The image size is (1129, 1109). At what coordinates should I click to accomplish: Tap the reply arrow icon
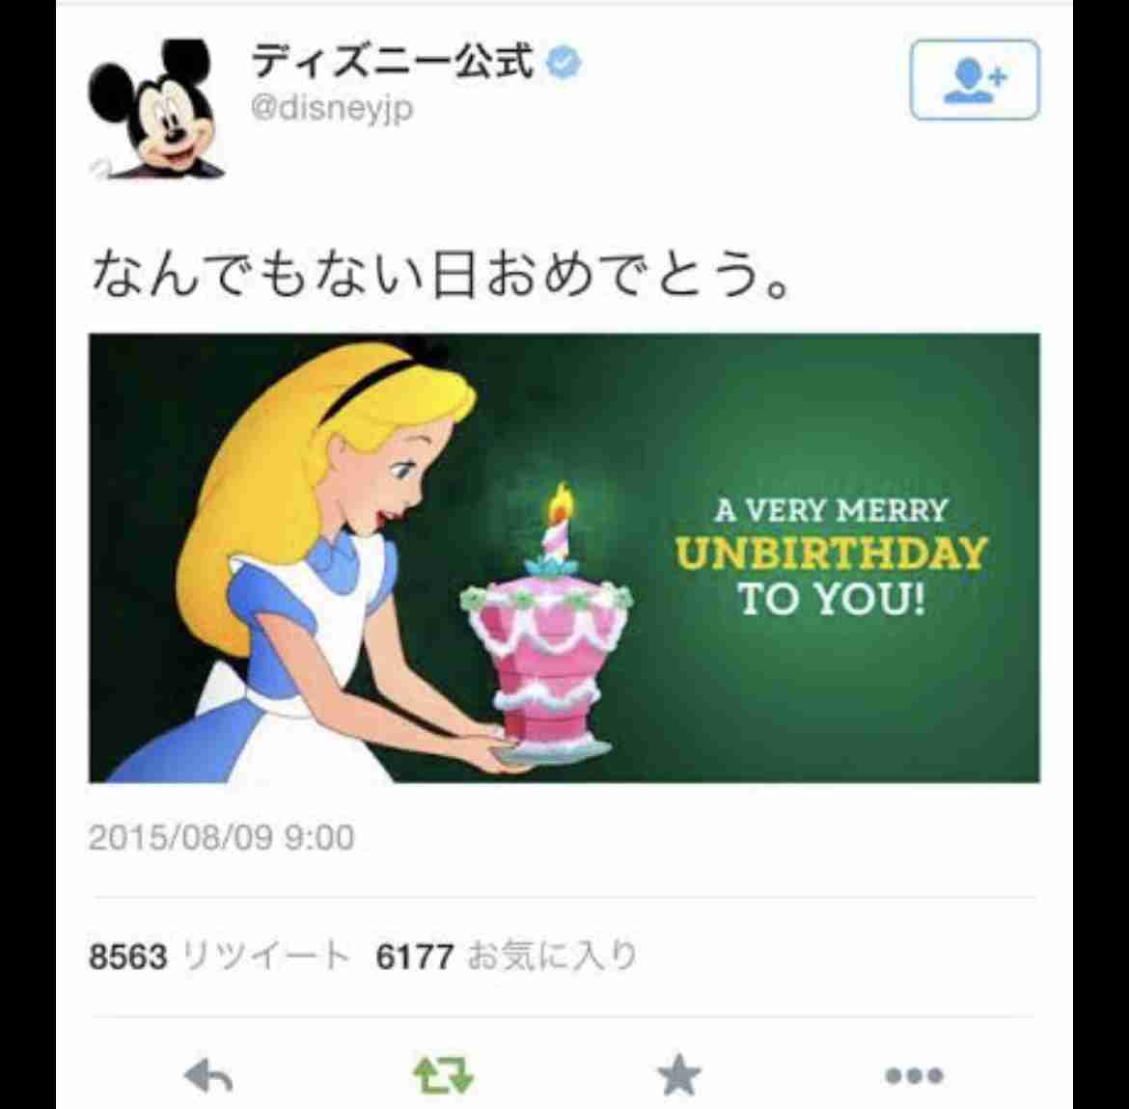coord(208,1076)
